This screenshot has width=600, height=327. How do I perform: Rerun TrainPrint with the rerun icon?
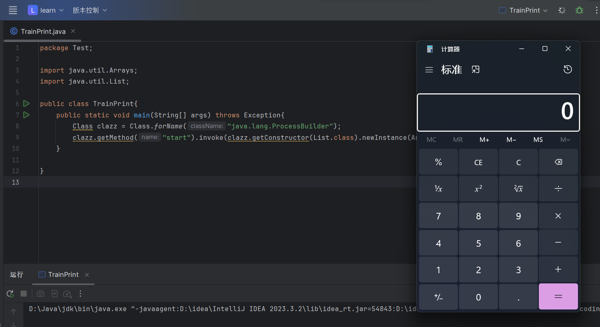click(x=10, y=294)
